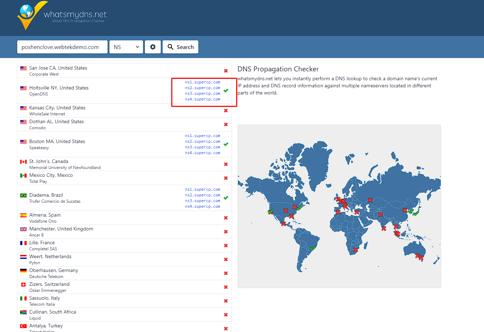Open ns4.supercp.com link under Boston MA
Viewport: 484px width, 332px height.
click(x=202, y=153)
